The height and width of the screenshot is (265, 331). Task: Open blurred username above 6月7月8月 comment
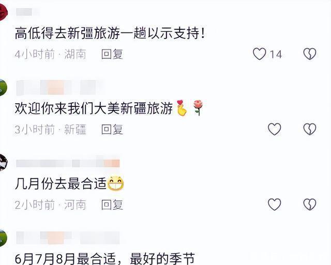(68, 238)
